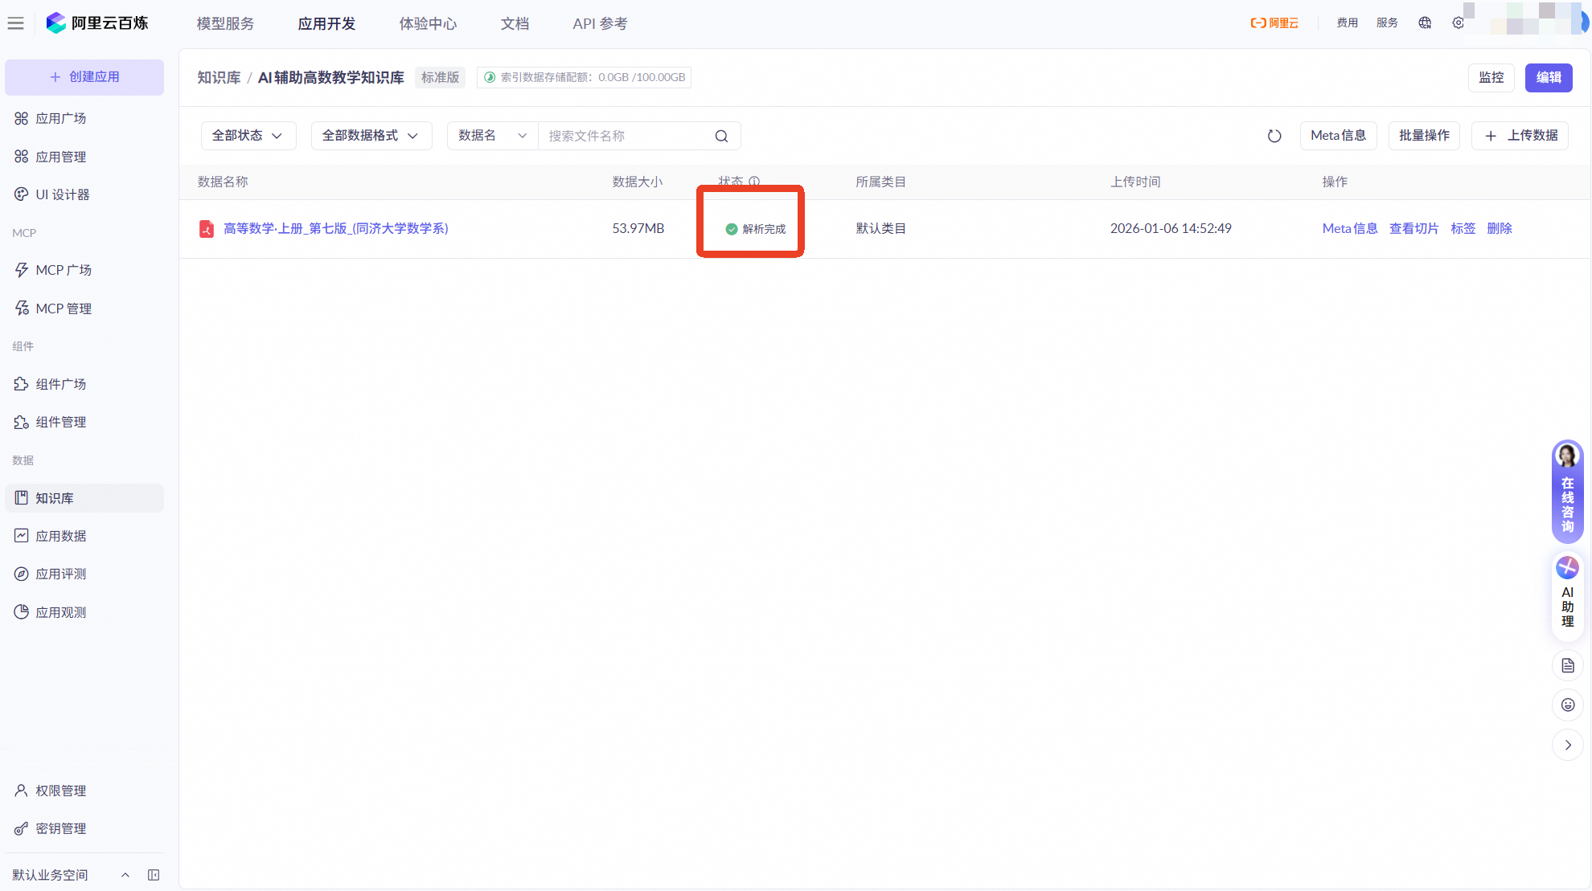Switch to 模型服务 top tab
1592x891 pixels.
click(225, 23)
